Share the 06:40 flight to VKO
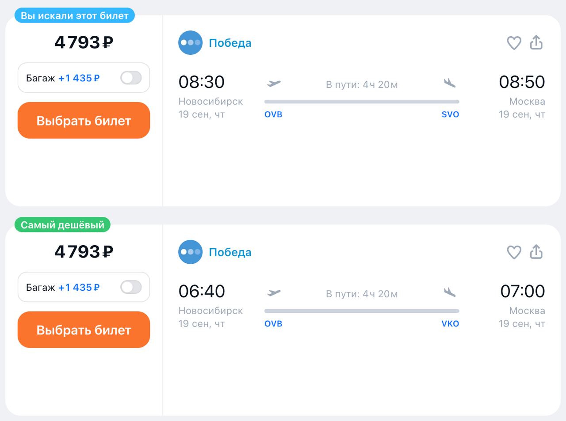This screenshot has height=421, width=566. tap(536, 252)
